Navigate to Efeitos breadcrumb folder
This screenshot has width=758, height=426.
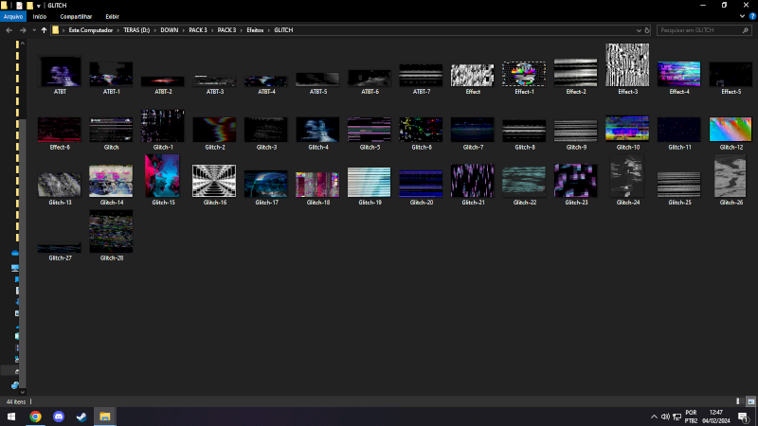coord(255,30)
